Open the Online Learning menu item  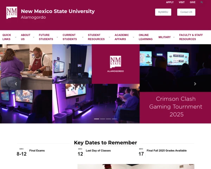tap(146, 37)
